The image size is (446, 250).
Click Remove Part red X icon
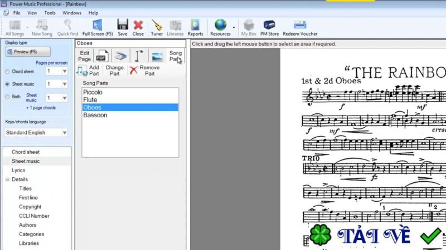pyautogui.click(x=133, y=71)
